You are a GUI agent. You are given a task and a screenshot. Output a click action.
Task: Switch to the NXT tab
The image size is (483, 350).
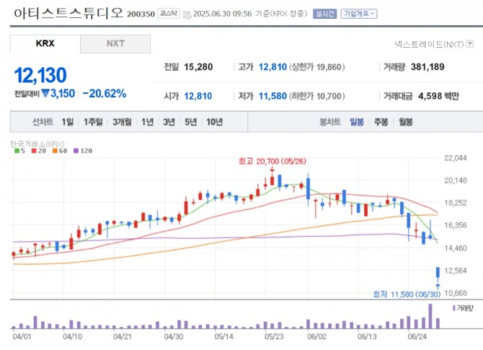coord(115,43)
